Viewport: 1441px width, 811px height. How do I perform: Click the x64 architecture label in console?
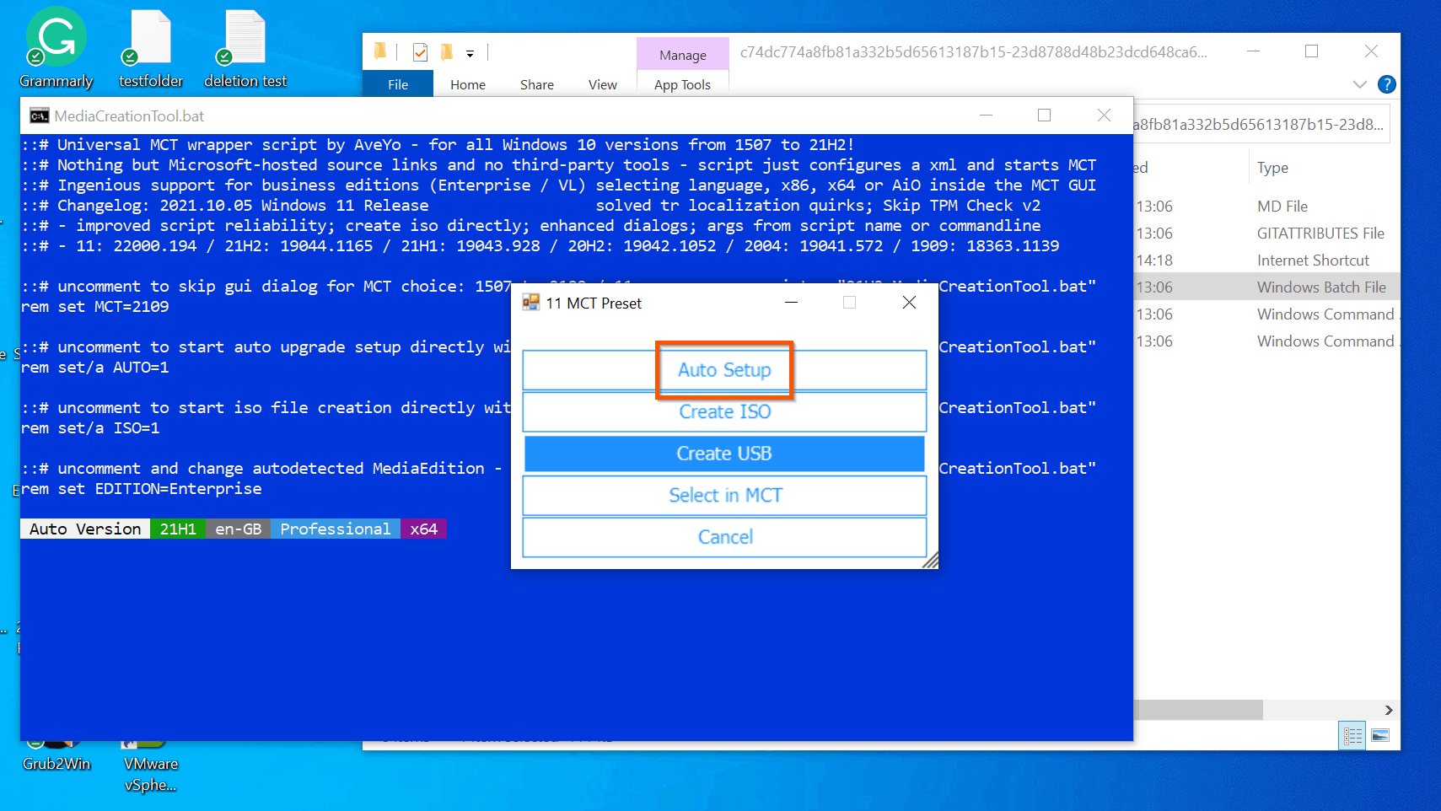pyautogui.click(x=423, y=529)
